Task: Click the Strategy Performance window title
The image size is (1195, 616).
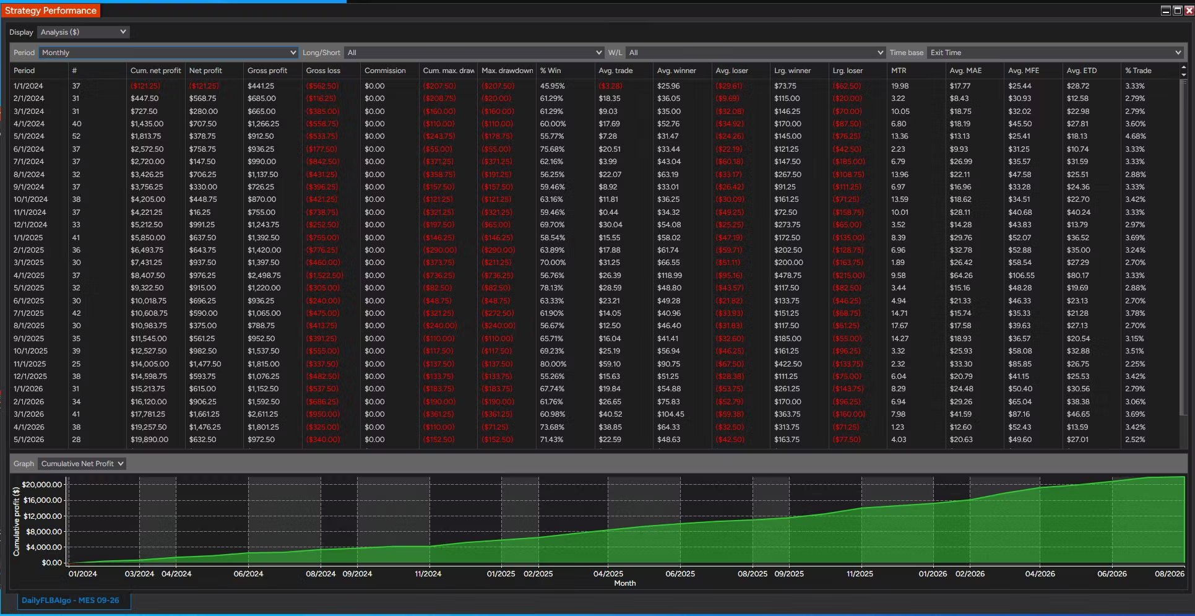Action: click(51, 11)
